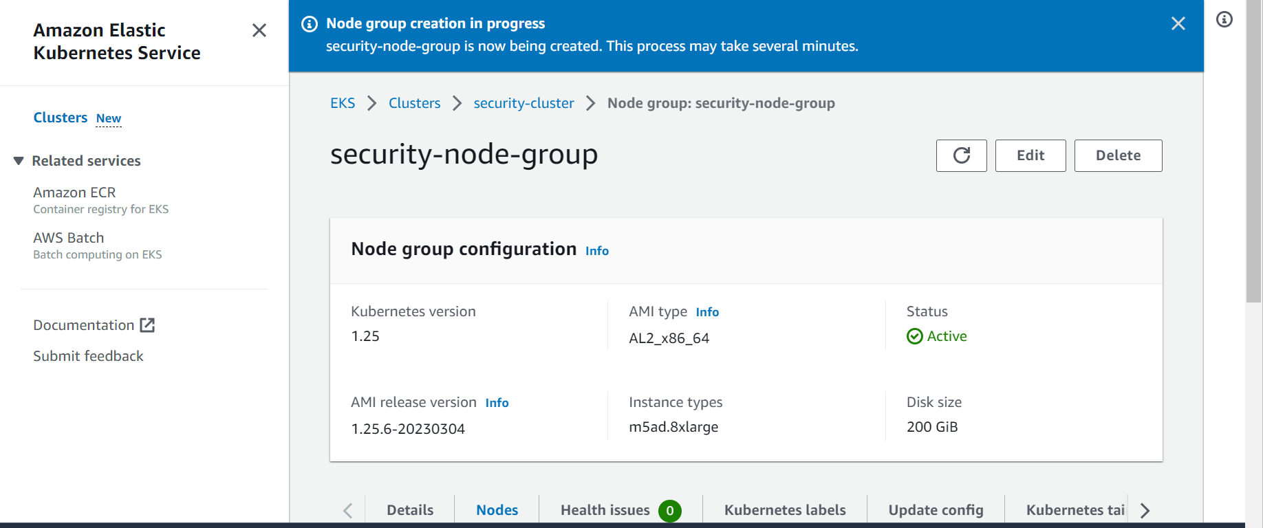The image size is (1263, 528).
Task: Click the Batch computing on EKS description
Action: 98,254
